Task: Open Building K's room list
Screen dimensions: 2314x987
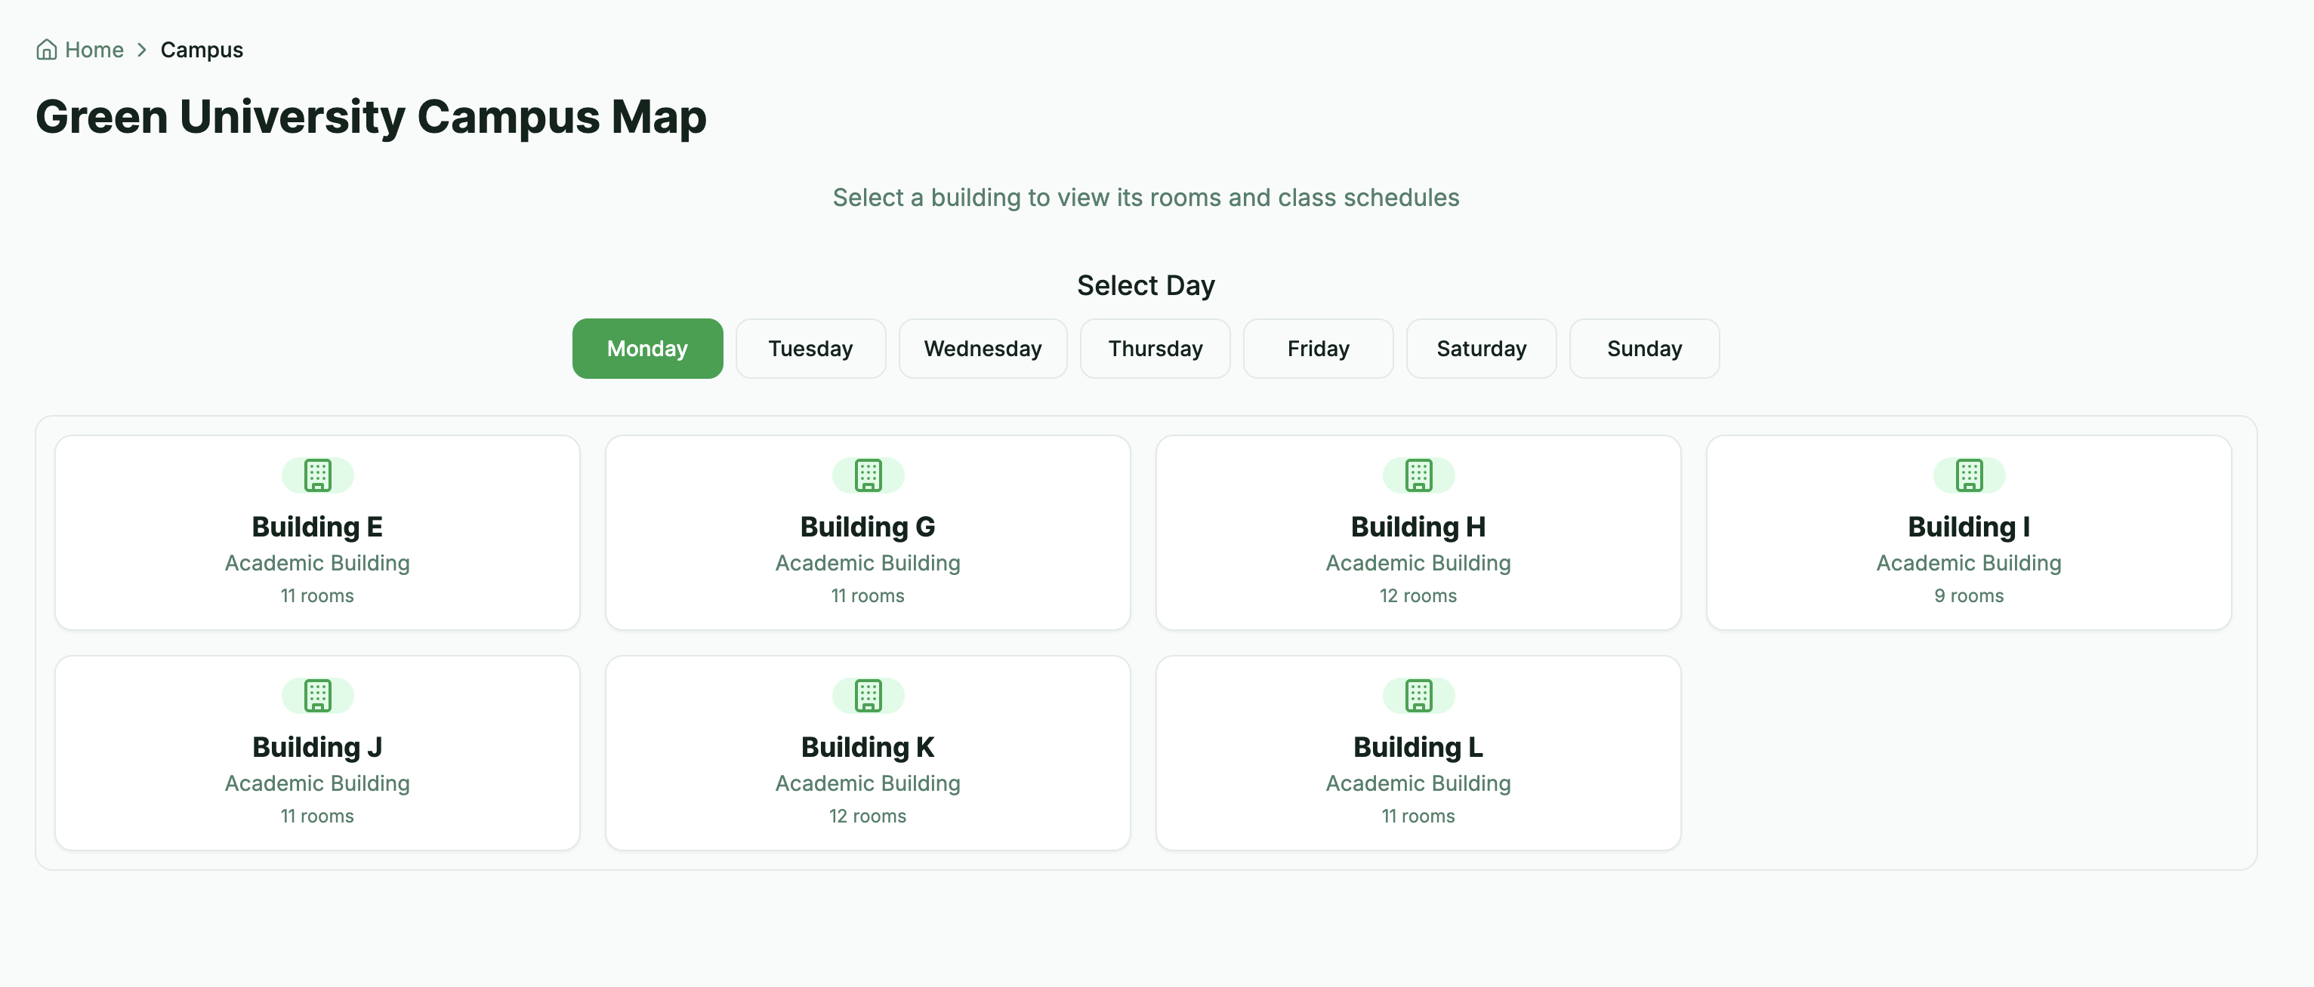Action: [x=867, y=753]
